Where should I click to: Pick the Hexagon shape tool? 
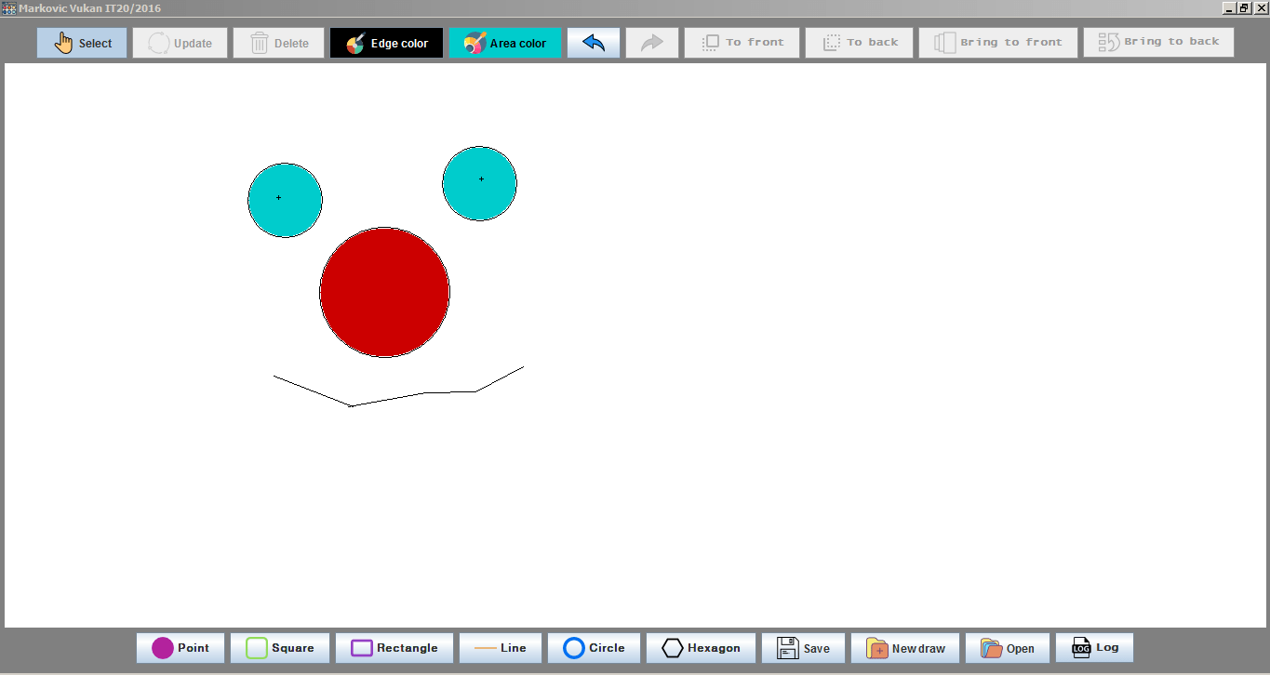coord(701,648)
